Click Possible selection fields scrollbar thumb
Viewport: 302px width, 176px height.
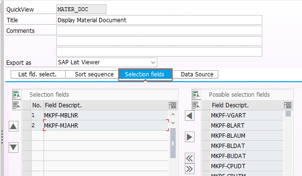(288, 114)
